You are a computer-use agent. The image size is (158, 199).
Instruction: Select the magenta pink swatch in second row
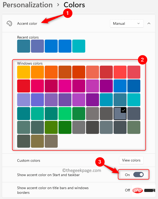pos(65,86)
